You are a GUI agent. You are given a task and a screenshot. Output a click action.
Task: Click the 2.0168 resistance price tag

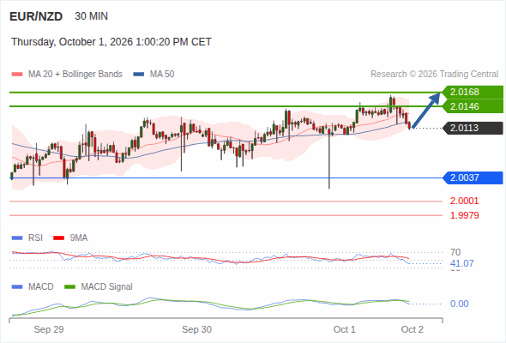[x=473, y=92]
